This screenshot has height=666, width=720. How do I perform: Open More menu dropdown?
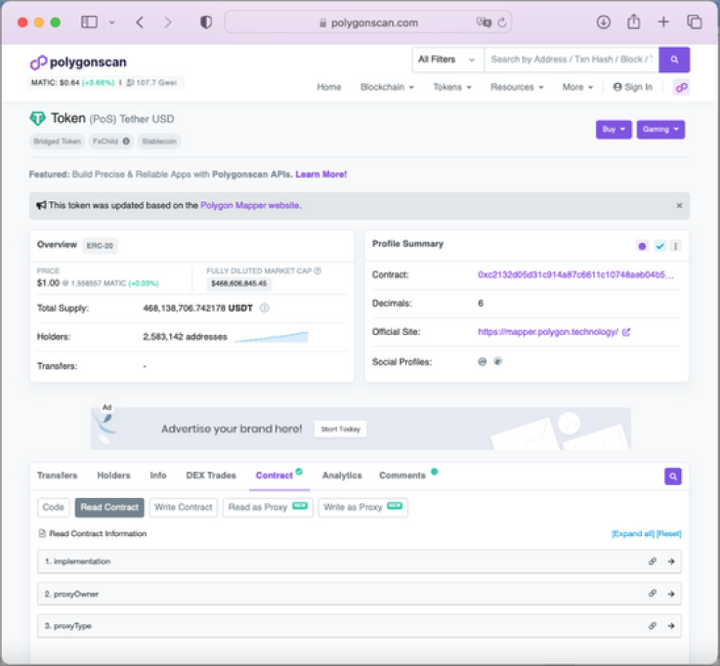pos(578,87)
